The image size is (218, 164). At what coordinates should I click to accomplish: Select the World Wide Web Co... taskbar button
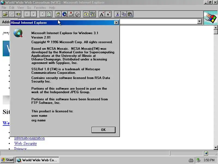[37, 160]
